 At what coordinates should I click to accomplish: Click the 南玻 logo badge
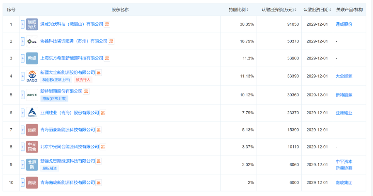click(x=32, y=182)
